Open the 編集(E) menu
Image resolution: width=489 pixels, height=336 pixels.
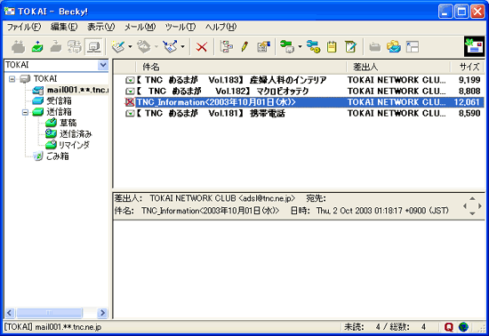pyautogui.click(x=64, y=28)
